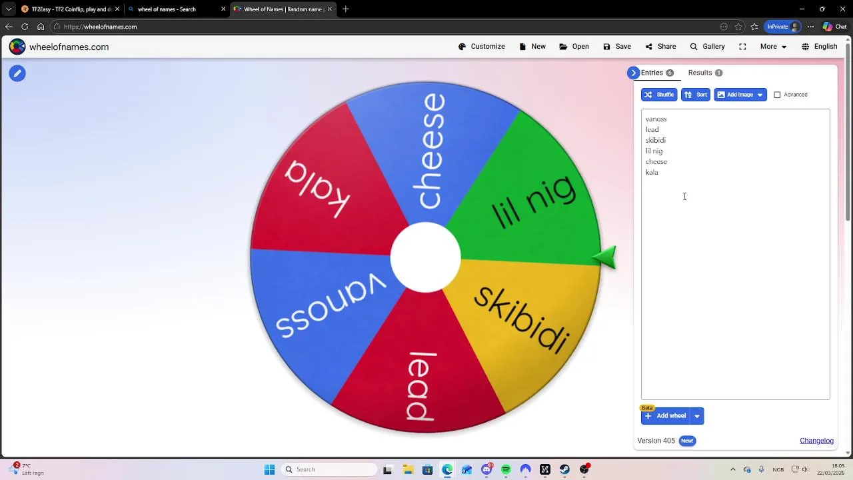Screen dimensions: 853x480
Task: Open the favorites list
Action: coord(754,27)
